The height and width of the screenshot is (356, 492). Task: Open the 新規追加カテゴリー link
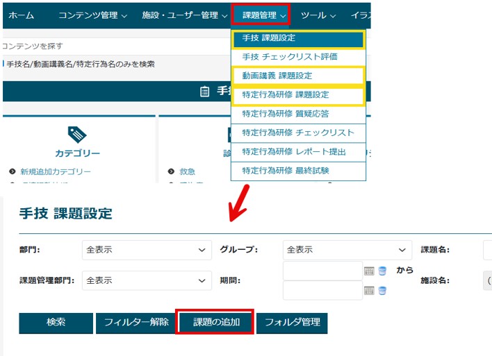(56, 171)
